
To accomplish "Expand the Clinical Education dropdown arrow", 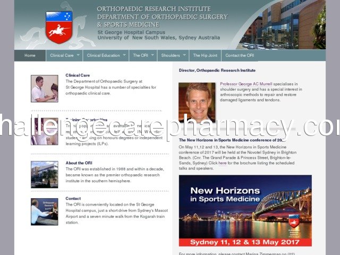I will point(124,55).
